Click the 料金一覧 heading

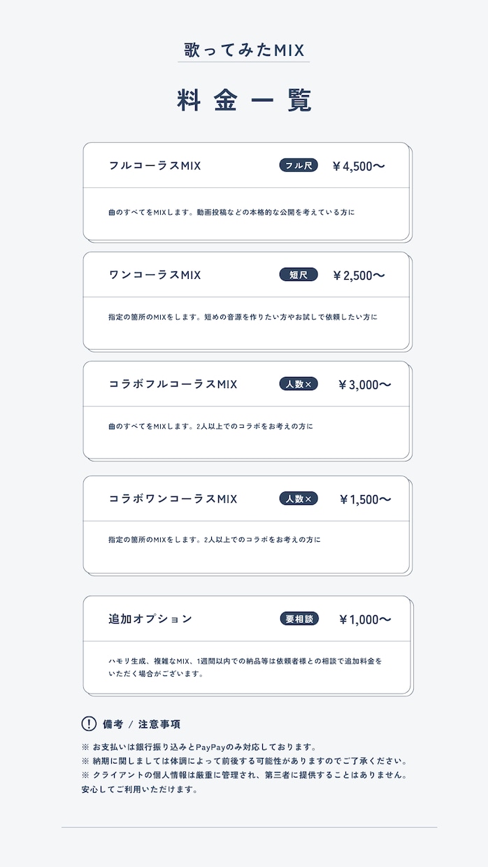(244, 101)
